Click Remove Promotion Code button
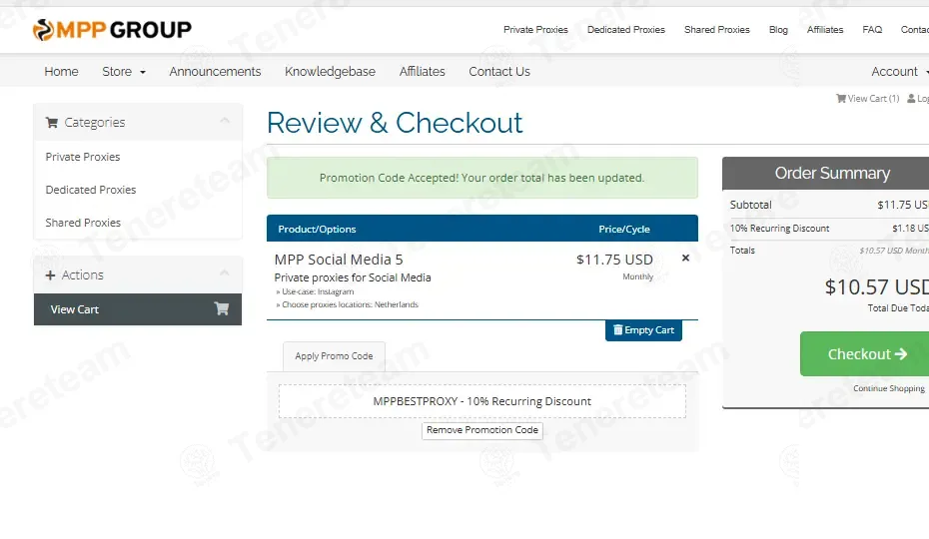The width and height of the screenshot is (929, 539). pyautogui.click(x=482, y=430)
